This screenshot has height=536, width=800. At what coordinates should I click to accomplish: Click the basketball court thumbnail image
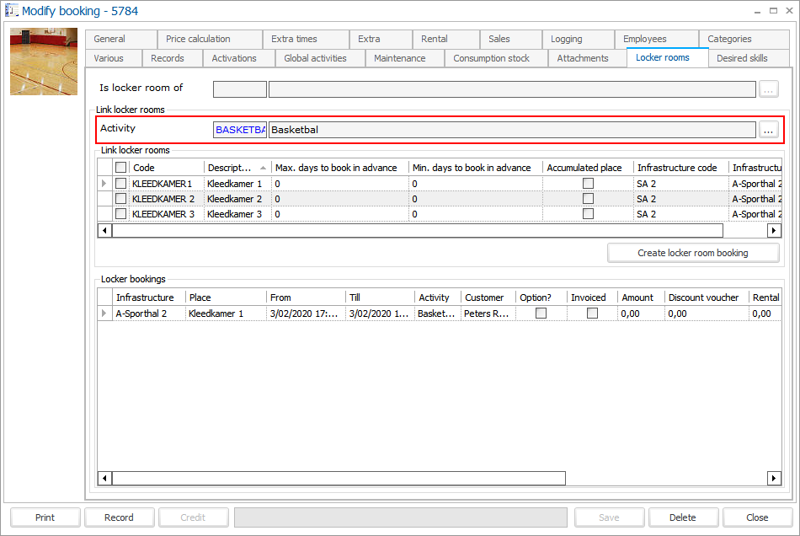tap(43, 62)
